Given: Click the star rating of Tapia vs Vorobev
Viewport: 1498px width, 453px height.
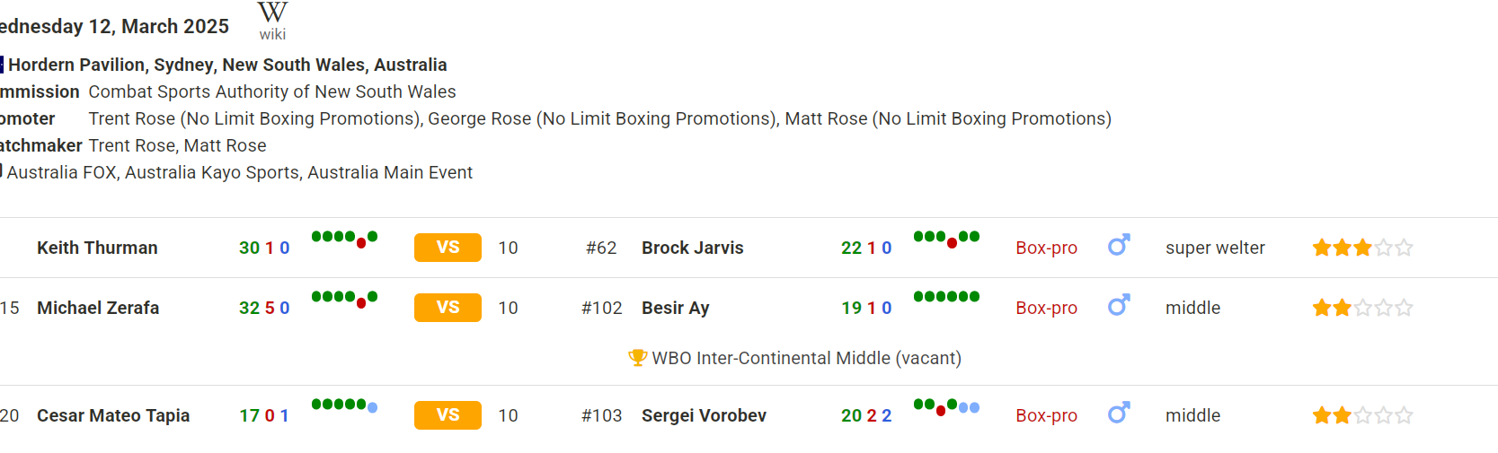Looking at the screenshot, I should (1362, 415).
